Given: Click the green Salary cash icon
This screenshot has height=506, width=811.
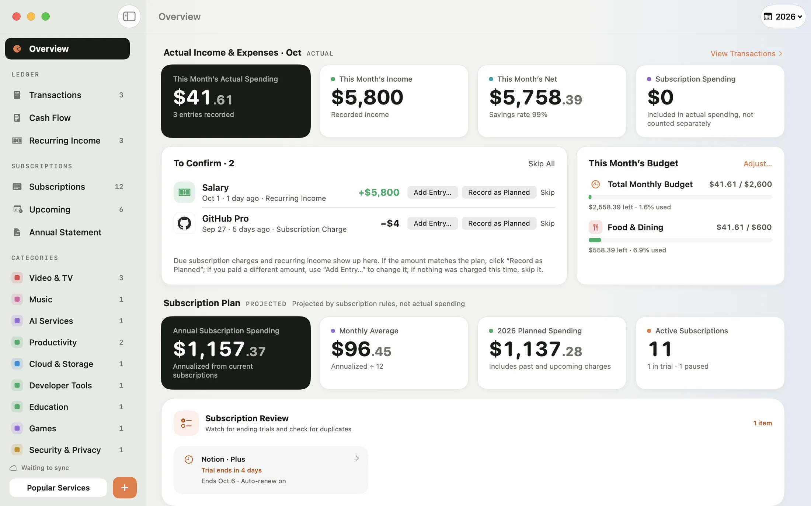Looking at the screenshot, I should point(184,192).
